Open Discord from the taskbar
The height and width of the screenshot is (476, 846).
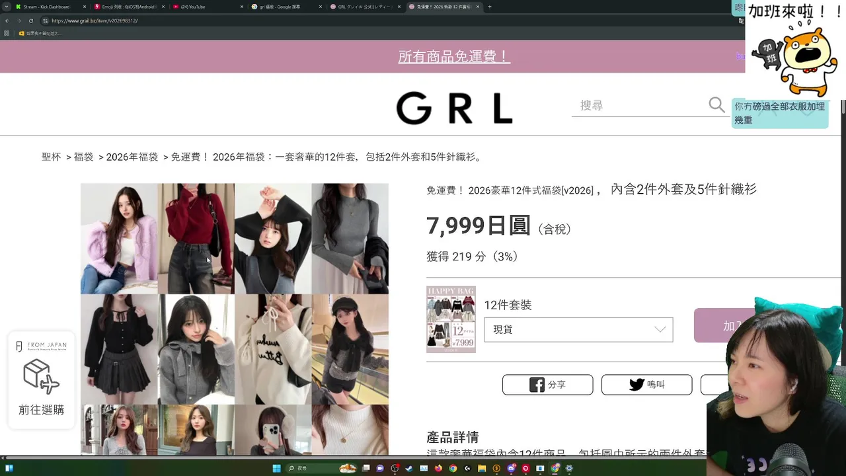[x=511, y=469]
